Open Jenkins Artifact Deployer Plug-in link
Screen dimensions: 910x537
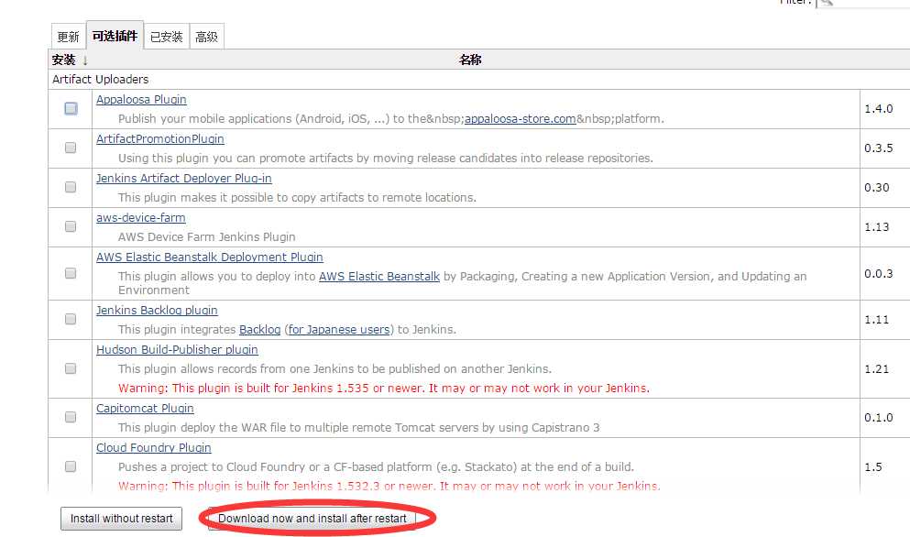tap(184, 178)
